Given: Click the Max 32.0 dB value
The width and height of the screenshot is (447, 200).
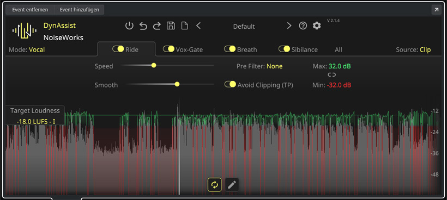Looking at the screenshot, I should 340,66.
